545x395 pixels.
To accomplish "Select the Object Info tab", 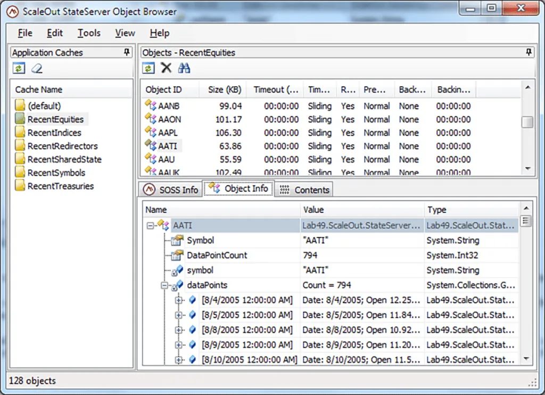I will tap(239, 188).
